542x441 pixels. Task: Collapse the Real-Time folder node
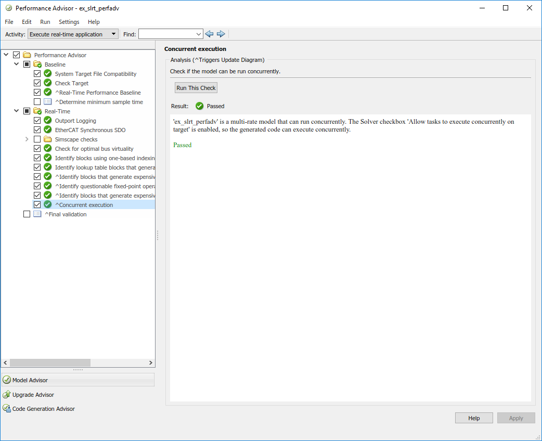(16, 111)
